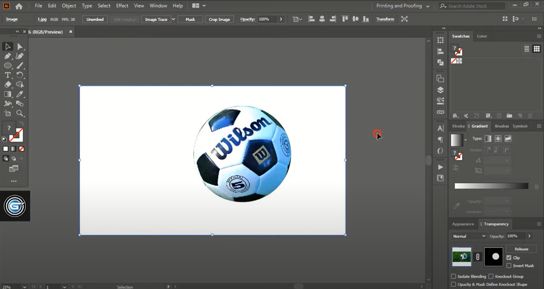
Task: Select the Artboard tool
Action: (x=7, y=113)
